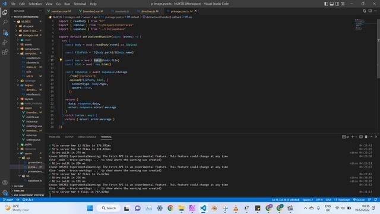The width and height of the screenshot is (380, 214).
Task: Open the Terminal menu
Action: point(80,4)
